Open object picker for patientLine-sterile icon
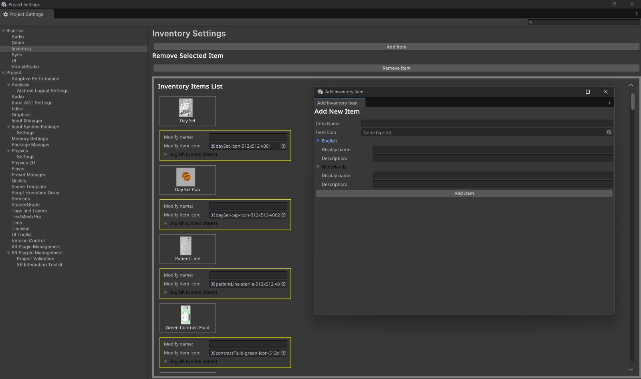 pos(284,284)
